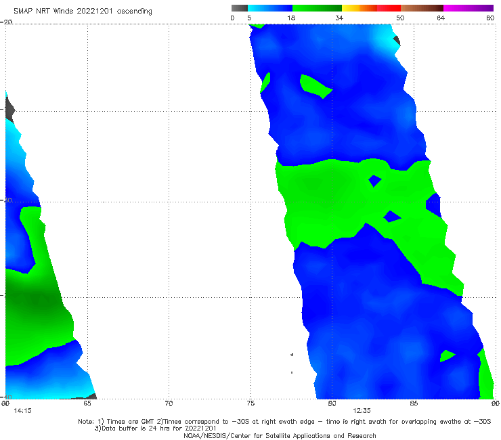501x440 pixels.
Task: Click the gray segment of the color bar
Action: (x=240, y=8)
